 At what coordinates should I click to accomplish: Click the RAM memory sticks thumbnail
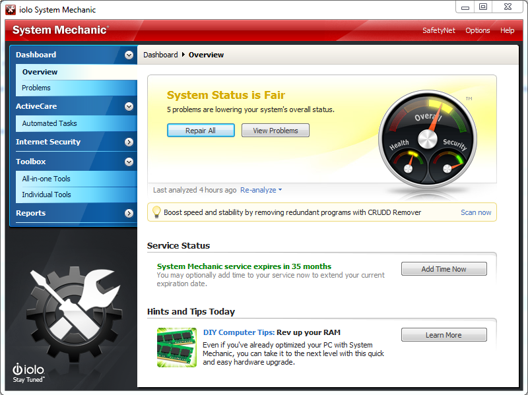tap(177, 348)
